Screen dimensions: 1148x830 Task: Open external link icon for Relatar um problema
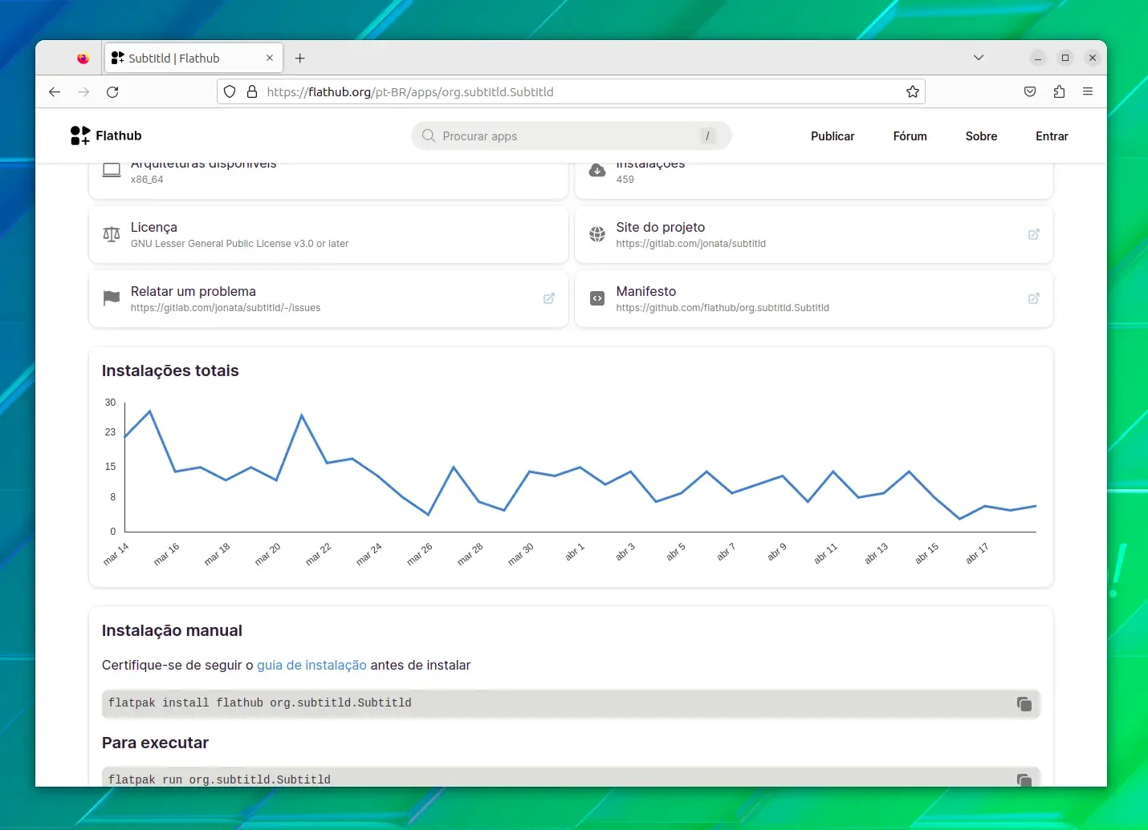coord(549,298)
